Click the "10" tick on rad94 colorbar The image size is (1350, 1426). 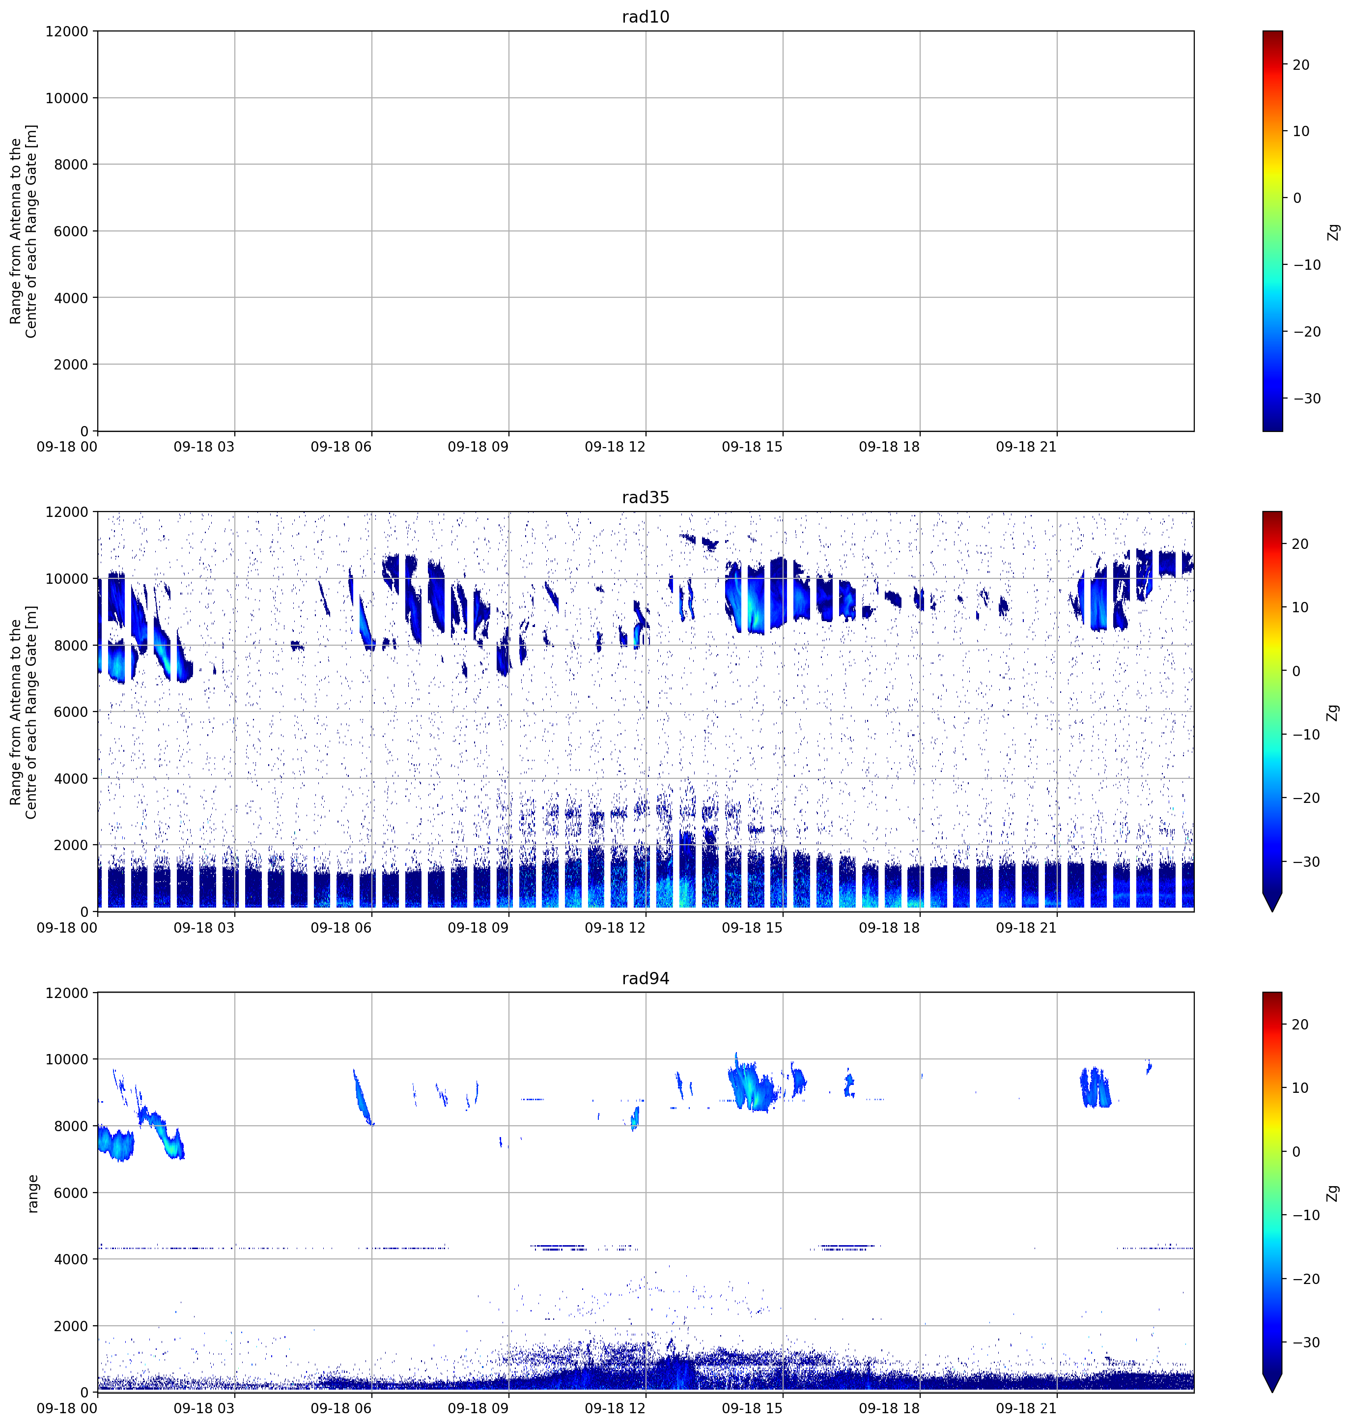tap(1301, 1088)
